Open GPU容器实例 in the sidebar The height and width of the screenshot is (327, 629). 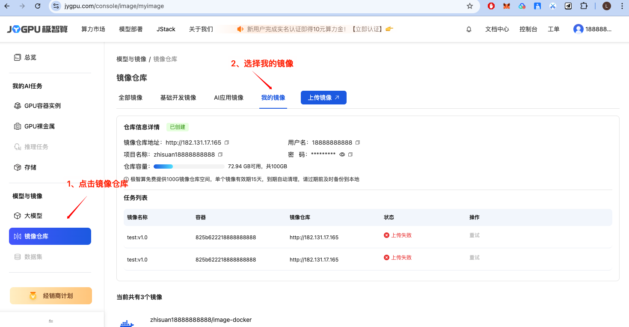tap(42, 106)
